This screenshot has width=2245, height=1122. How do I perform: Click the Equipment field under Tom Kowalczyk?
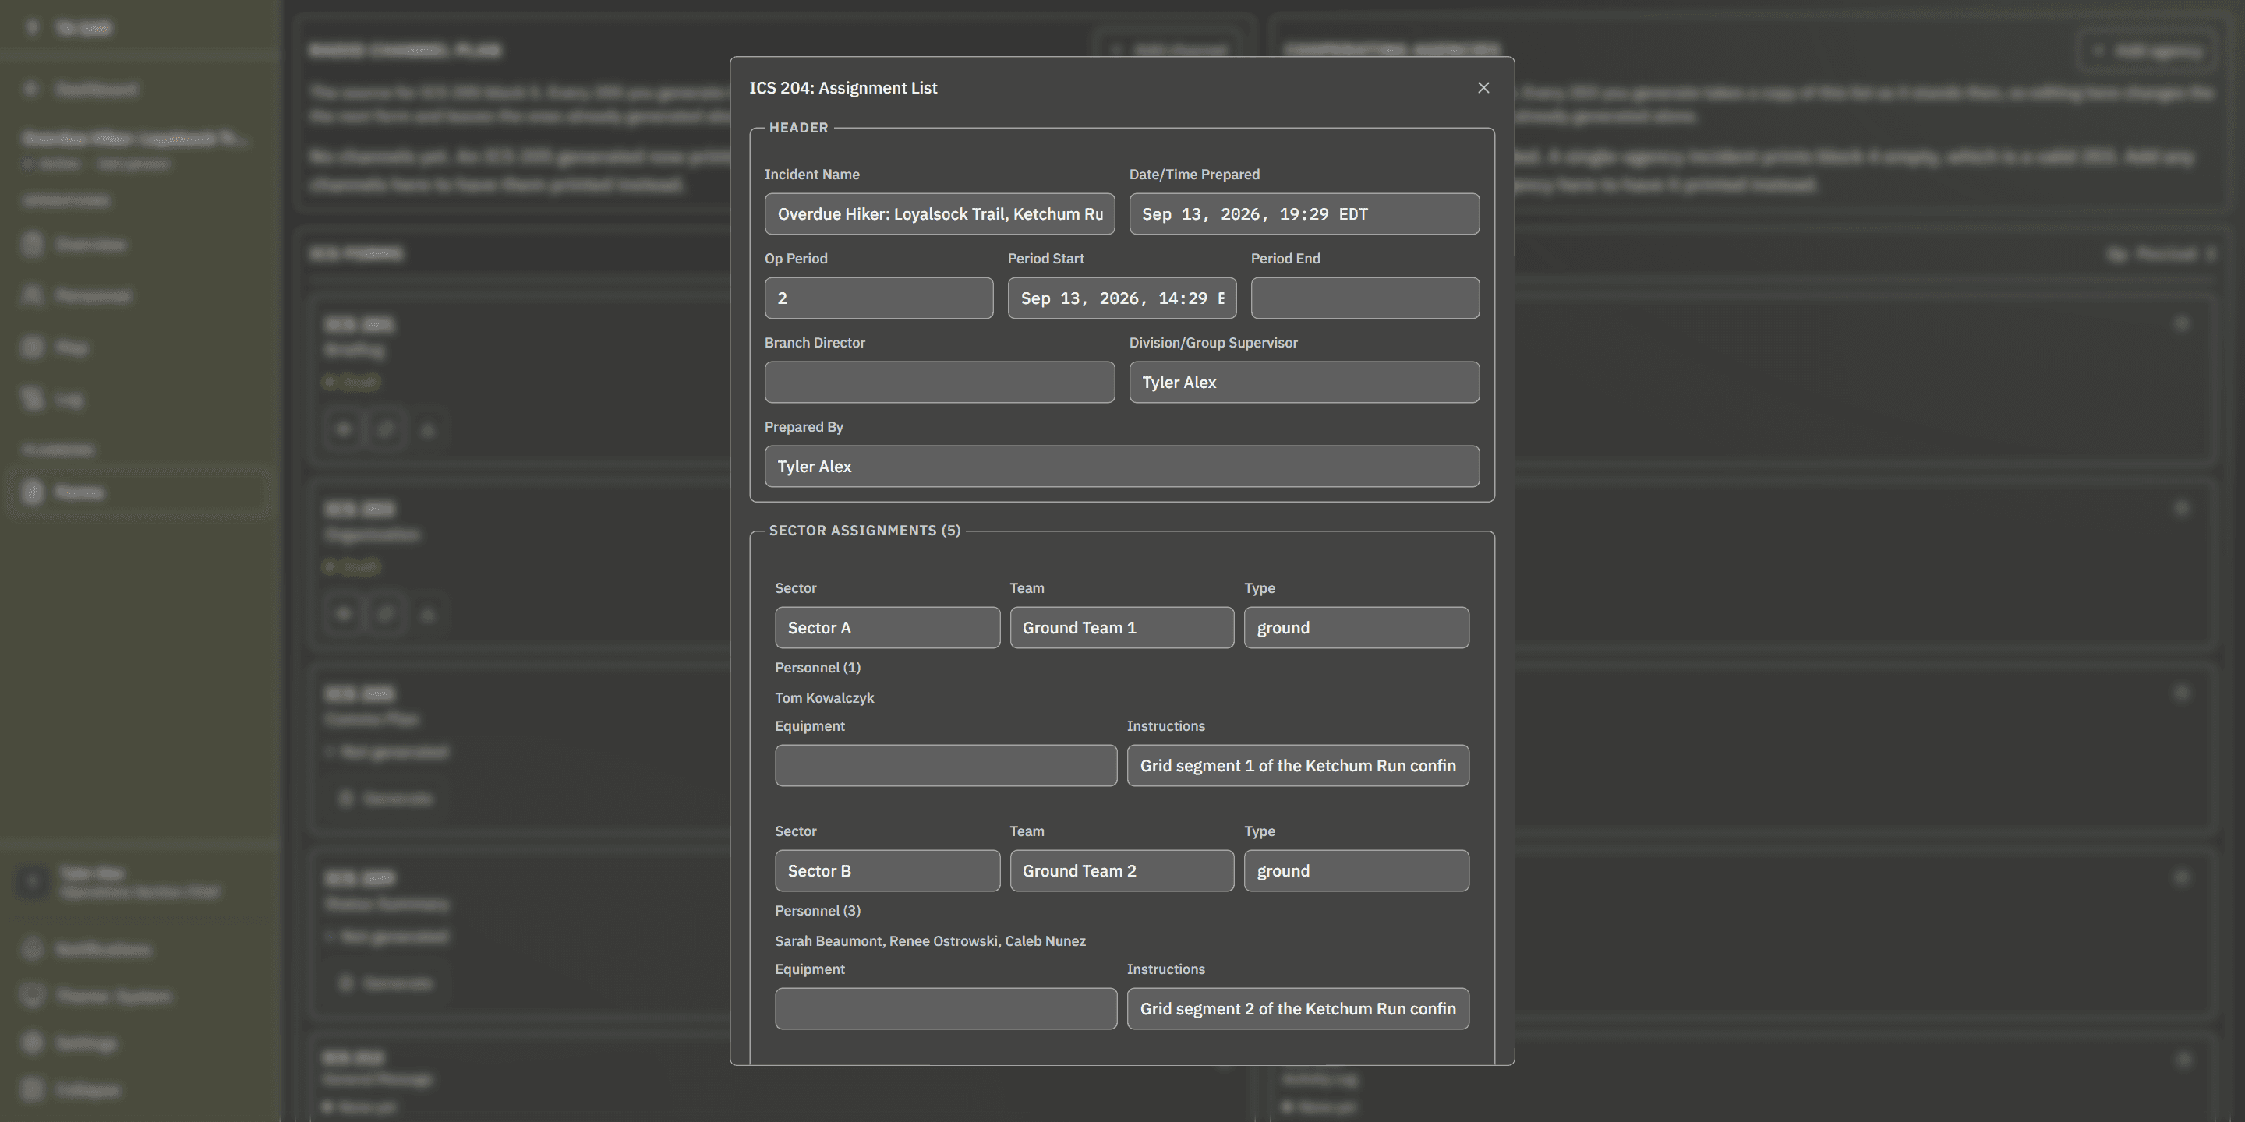(946, 765)
